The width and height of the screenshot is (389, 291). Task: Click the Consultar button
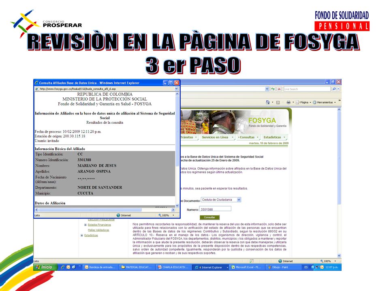point(209,217)
